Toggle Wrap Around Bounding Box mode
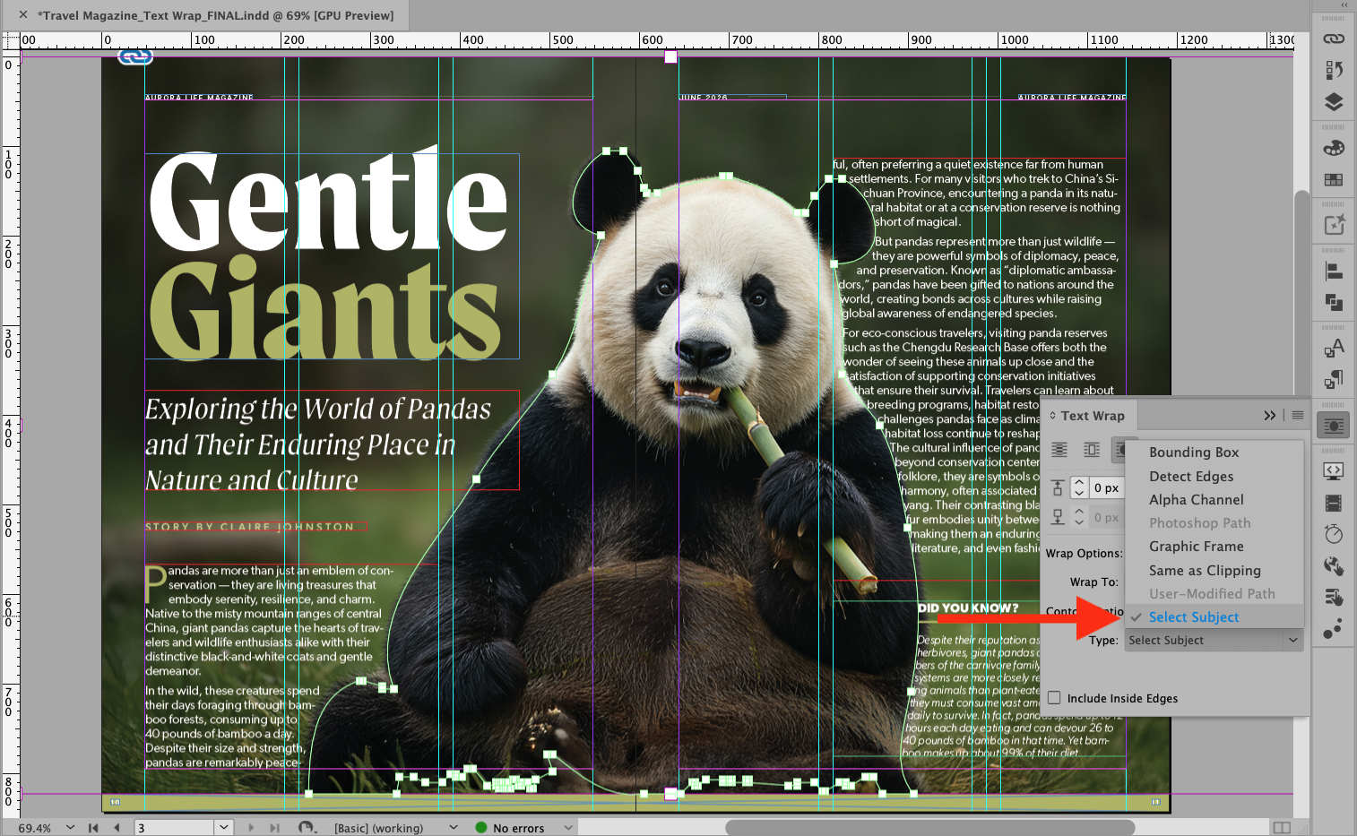Image resolution: width=1357 pixels, height=836 pixels. [1091, 449]
